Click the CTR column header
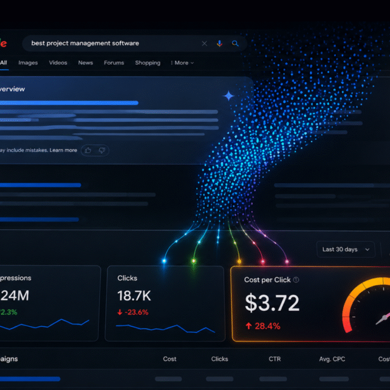390x390 pixels. [275, 359]
